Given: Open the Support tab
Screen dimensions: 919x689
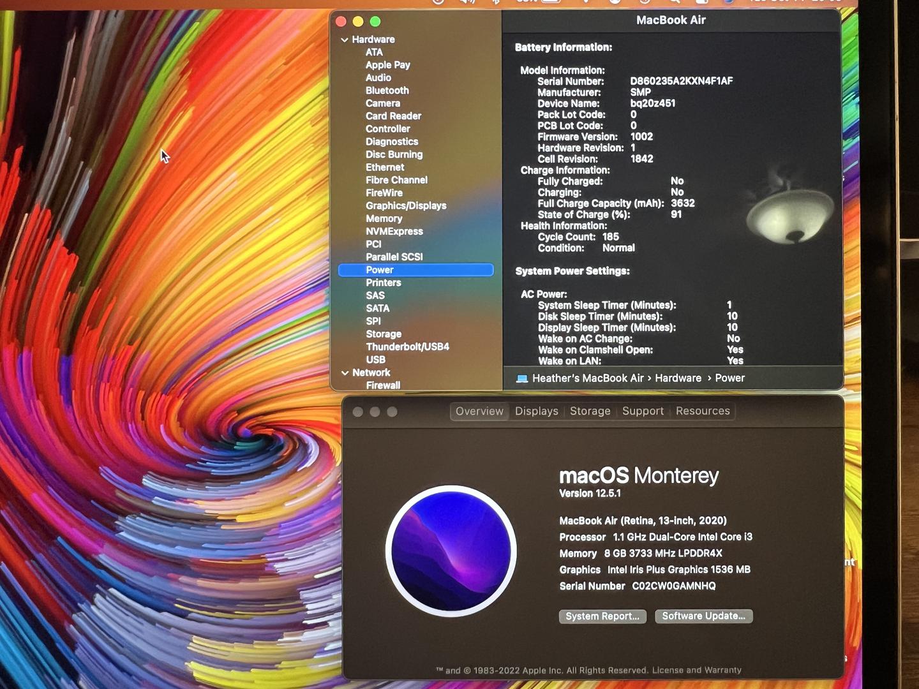Looking at the screenshot, I should tap(643, 411).
